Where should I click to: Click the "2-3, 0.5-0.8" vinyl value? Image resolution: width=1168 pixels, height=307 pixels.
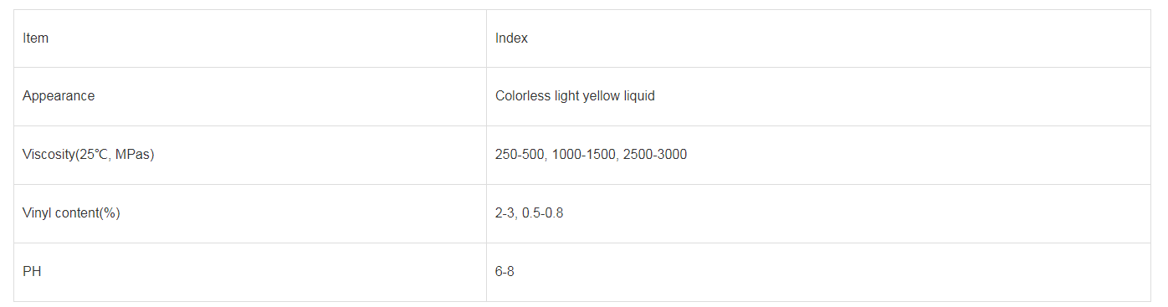(529, 213)
